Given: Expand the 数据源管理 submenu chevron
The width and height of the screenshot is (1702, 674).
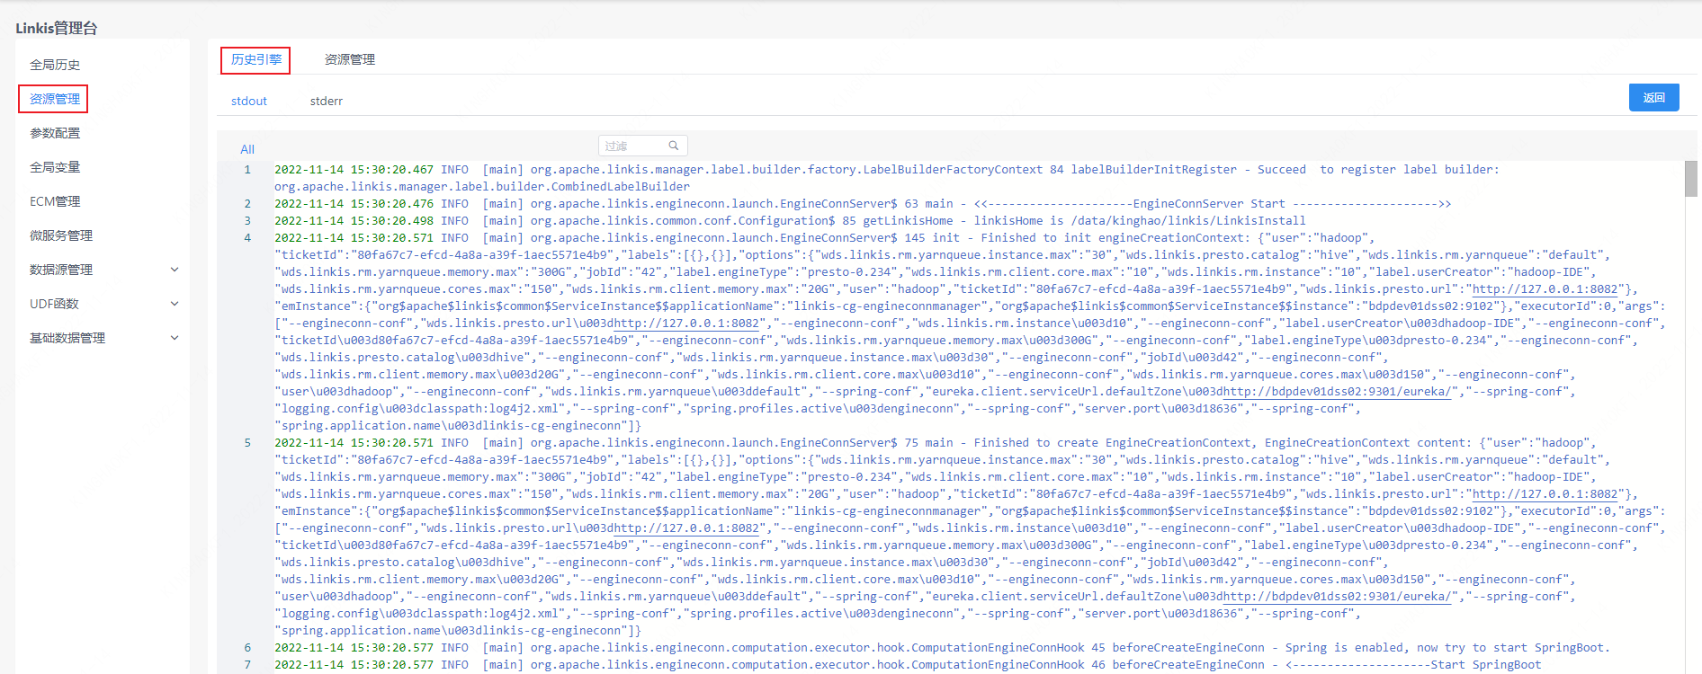Looking at the screenshot, I should [175, 270].
